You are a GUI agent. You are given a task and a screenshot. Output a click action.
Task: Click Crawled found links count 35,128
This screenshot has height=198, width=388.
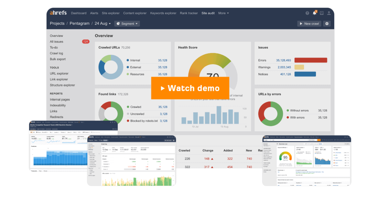[x=163, y=107]
